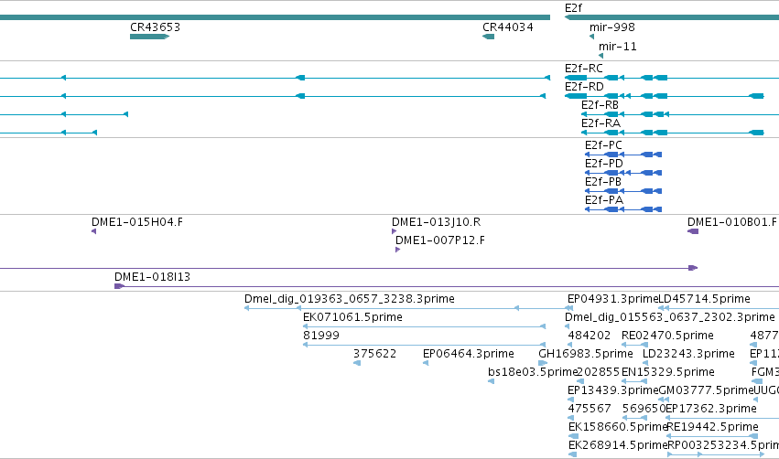This screenshot has height=459, width=779.
Task: Click the DME1-015H04.F label
Action: click(137, 222)
